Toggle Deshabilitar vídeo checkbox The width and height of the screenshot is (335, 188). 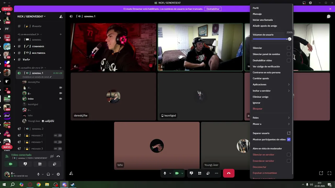[289, 60]
